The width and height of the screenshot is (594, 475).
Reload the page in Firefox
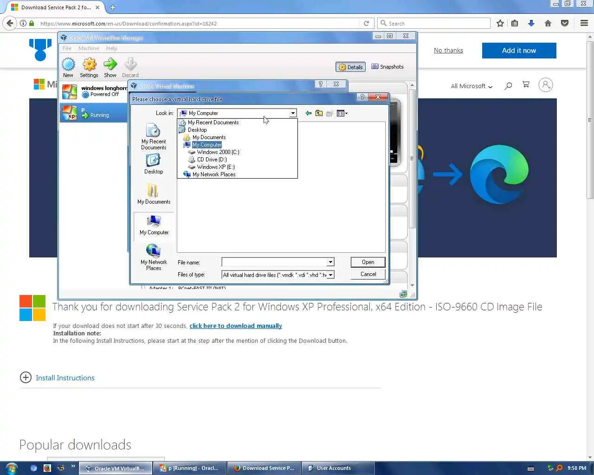(366, 23)
